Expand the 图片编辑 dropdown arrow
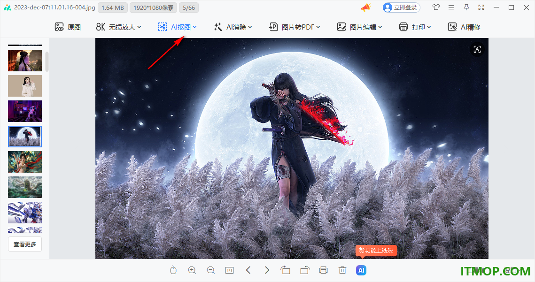Screen dimensions: 535x282 pos(380,27)
